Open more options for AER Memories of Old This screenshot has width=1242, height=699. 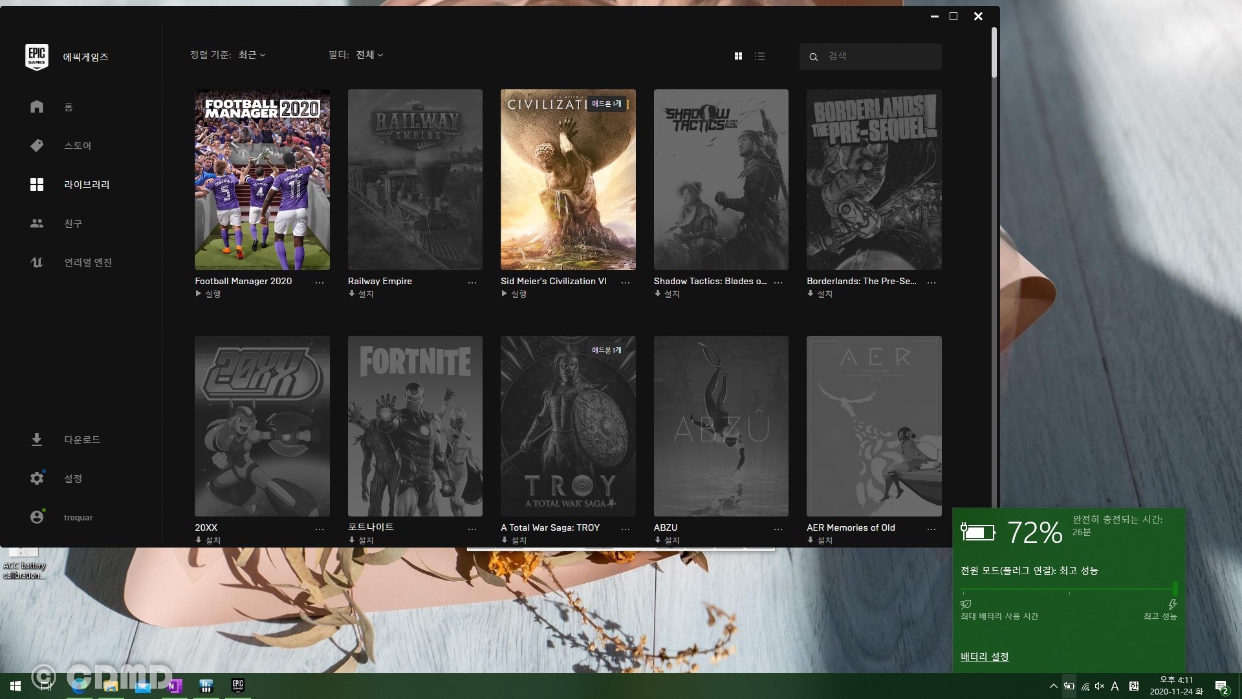[x=931, y=529]
